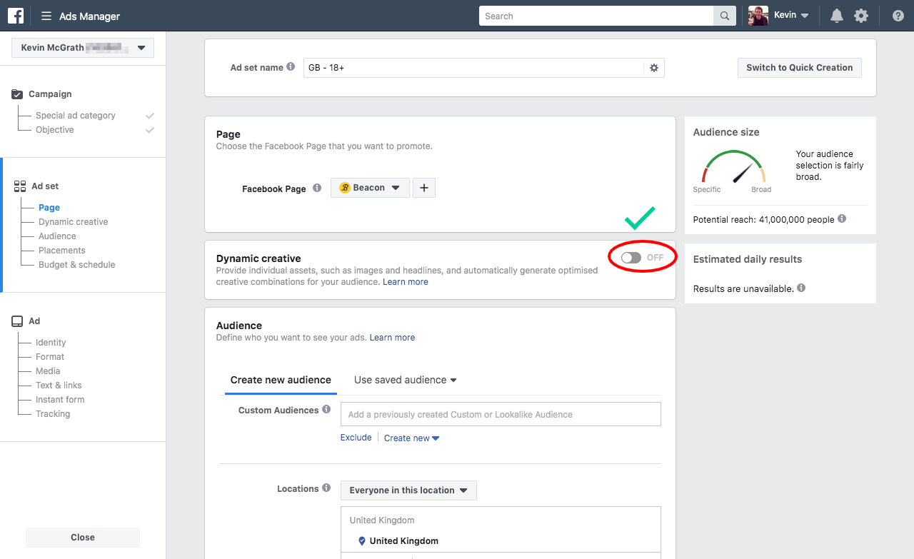Click Learn more link under Dynamic creative

405,282
